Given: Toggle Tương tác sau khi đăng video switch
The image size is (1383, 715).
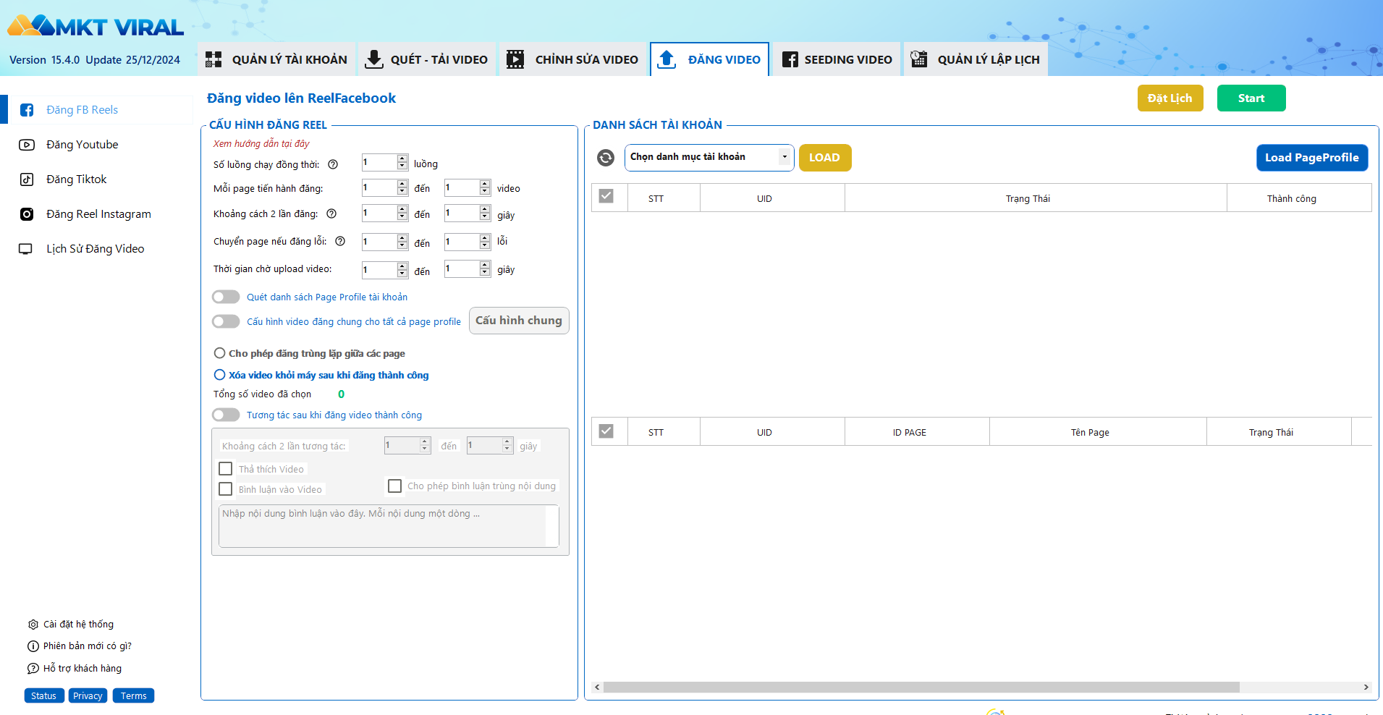Looking at the screenshot, I should point(226,415).
